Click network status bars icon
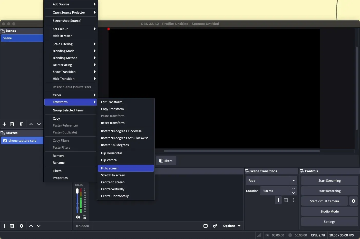The width and height of the screenshot is (360, 239). click(259, 235)
